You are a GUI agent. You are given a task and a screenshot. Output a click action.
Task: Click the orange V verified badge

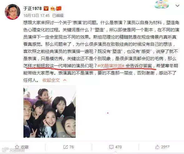pyautogui.click(x=46, y=8)
